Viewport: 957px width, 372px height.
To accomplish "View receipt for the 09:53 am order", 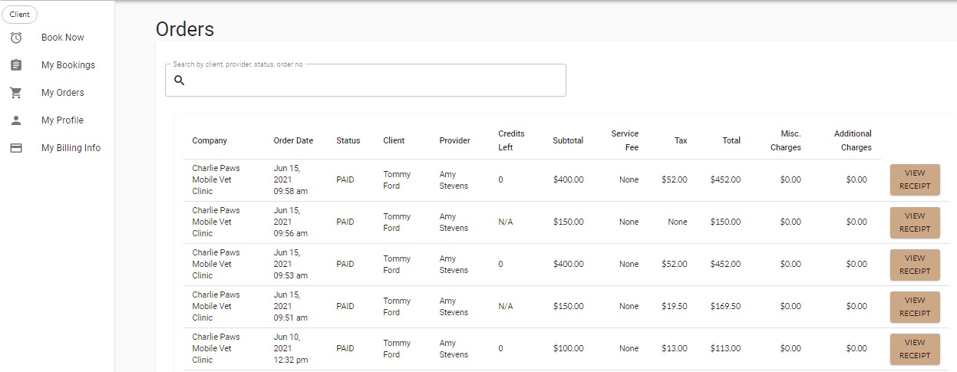I will (915, 265).
